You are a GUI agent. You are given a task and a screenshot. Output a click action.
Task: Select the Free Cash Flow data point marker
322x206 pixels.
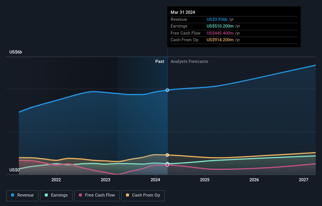tap(167, 165)
